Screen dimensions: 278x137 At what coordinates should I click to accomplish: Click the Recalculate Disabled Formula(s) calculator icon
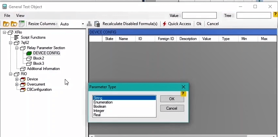click(97, 24)
